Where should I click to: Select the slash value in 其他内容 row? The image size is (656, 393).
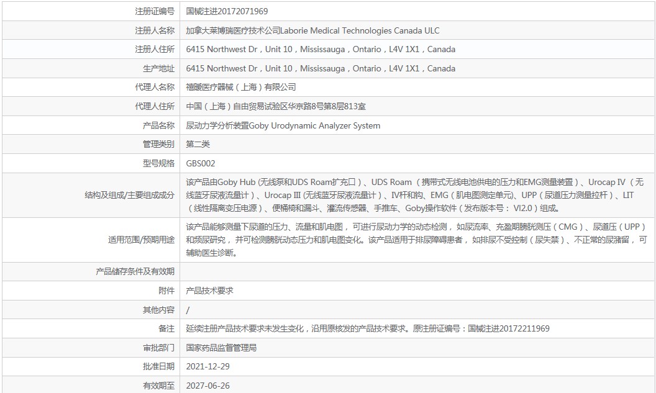click(188, 310)
